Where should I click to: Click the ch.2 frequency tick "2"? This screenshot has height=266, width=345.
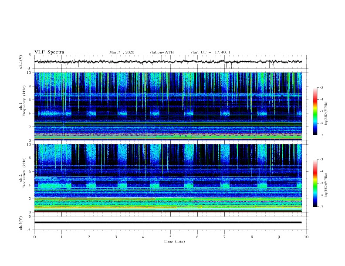click(x=30, y=199)
